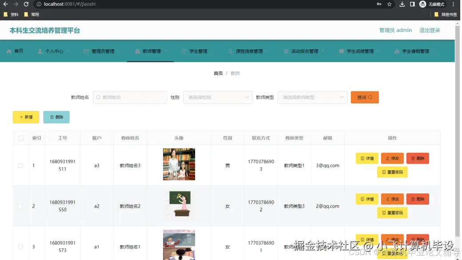Click the row 删除 button for 教师姓名2
Image resolution: width=462 pixels, height=260 pixels.
pyautogui.click(x=417, y=199)
